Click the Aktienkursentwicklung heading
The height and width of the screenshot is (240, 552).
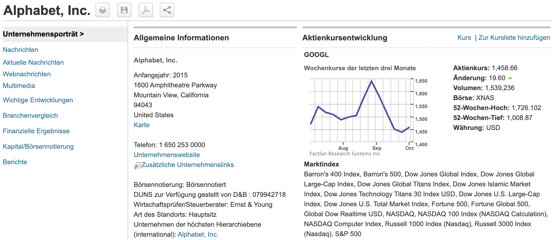(x=345, y=38)
